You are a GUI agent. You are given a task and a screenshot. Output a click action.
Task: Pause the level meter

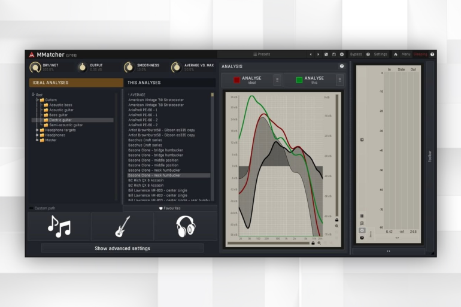[x=362, y=216]
